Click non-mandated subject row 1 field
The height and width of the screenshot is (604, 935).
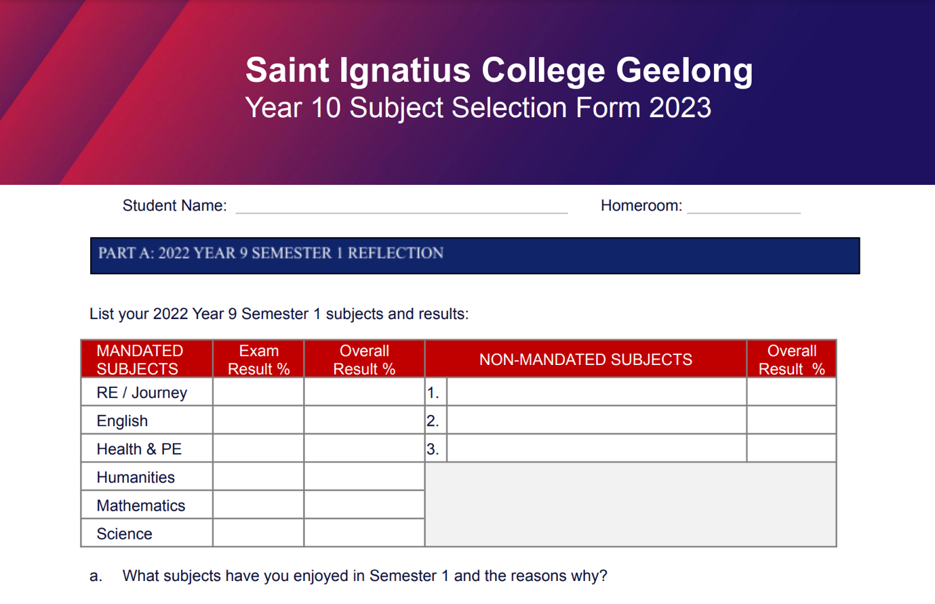(597, 392)
